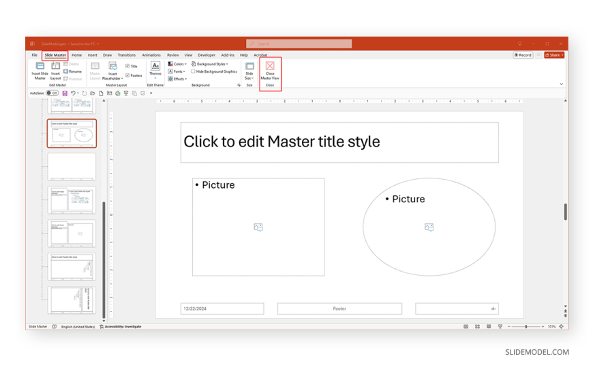Click the Redo icon in quick access toolbar
Screen dimensions: 593x367
click(x=85, y=93)
